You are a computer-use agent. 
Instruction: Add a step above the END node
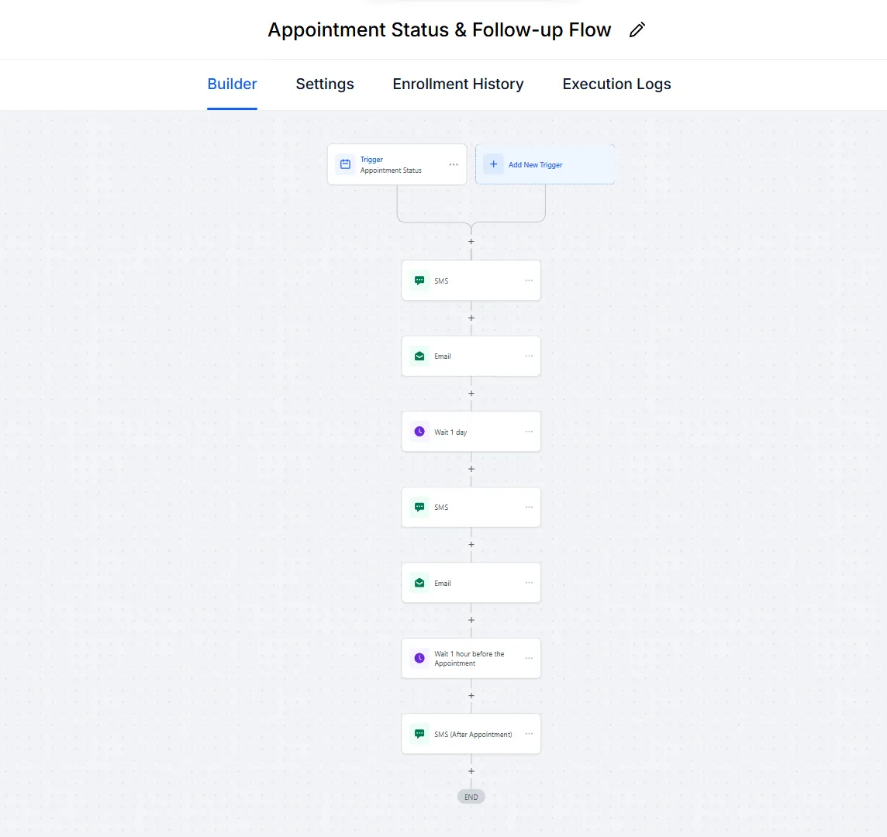pos(471,771)
